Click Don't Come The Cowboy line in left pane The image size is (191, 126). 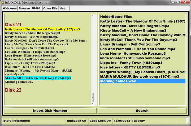[46, 41]
